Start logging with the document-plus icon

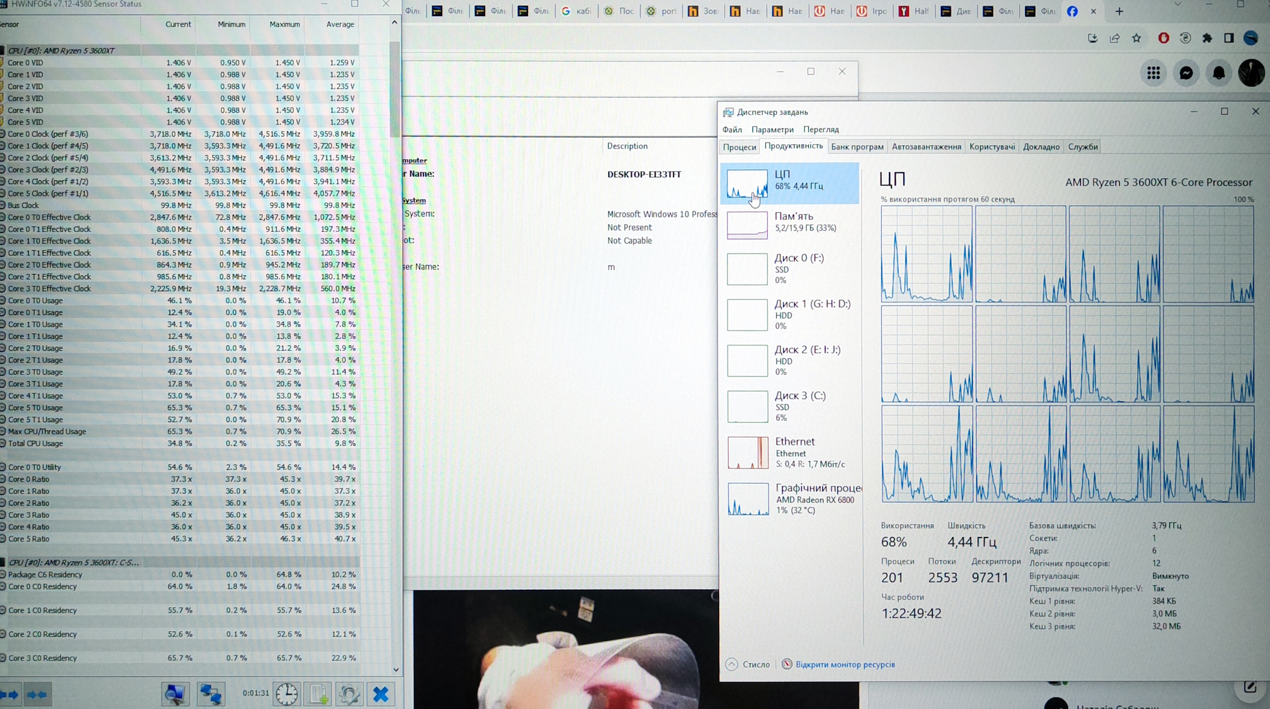318,694
